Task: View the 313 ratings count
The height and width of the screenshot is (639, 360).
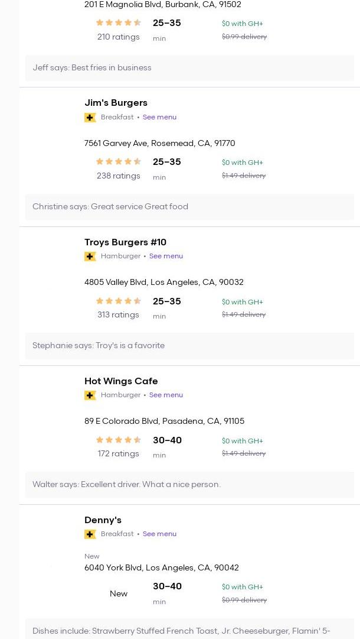Action: (x=118, y=315)
